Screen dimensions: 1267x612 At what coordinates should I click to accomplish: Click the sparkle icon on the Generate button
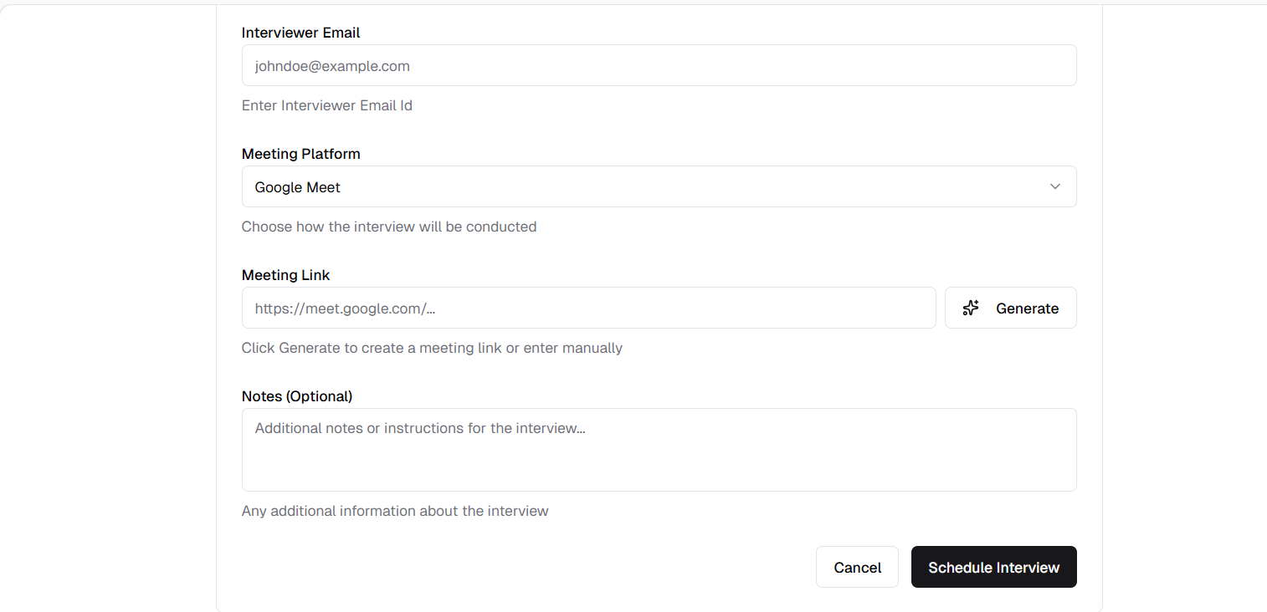(971, 309)
